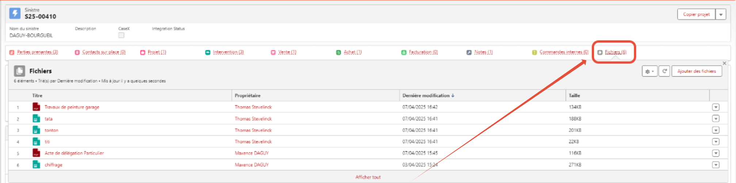Open the Achat (1) tab
The image size is (736, 183).
(x=352, y=52)
